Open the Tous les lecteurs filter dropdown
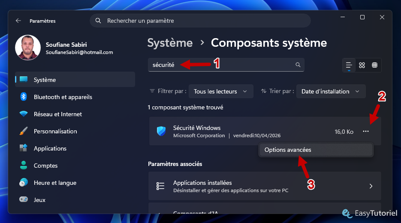This screenshot has width=401, height=223. pos(221,91)
